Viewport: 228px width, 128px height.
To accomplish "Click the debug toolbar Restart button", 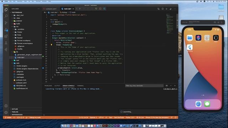I will tap(96, 9).
